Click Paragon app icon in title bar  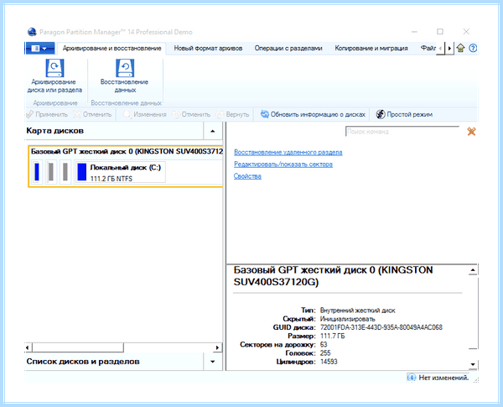[x=32, y=32]
